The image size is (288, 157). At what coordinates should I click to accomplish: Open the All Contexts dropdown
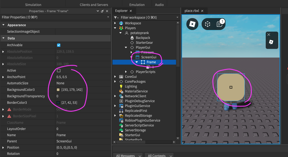coord(159,155)
